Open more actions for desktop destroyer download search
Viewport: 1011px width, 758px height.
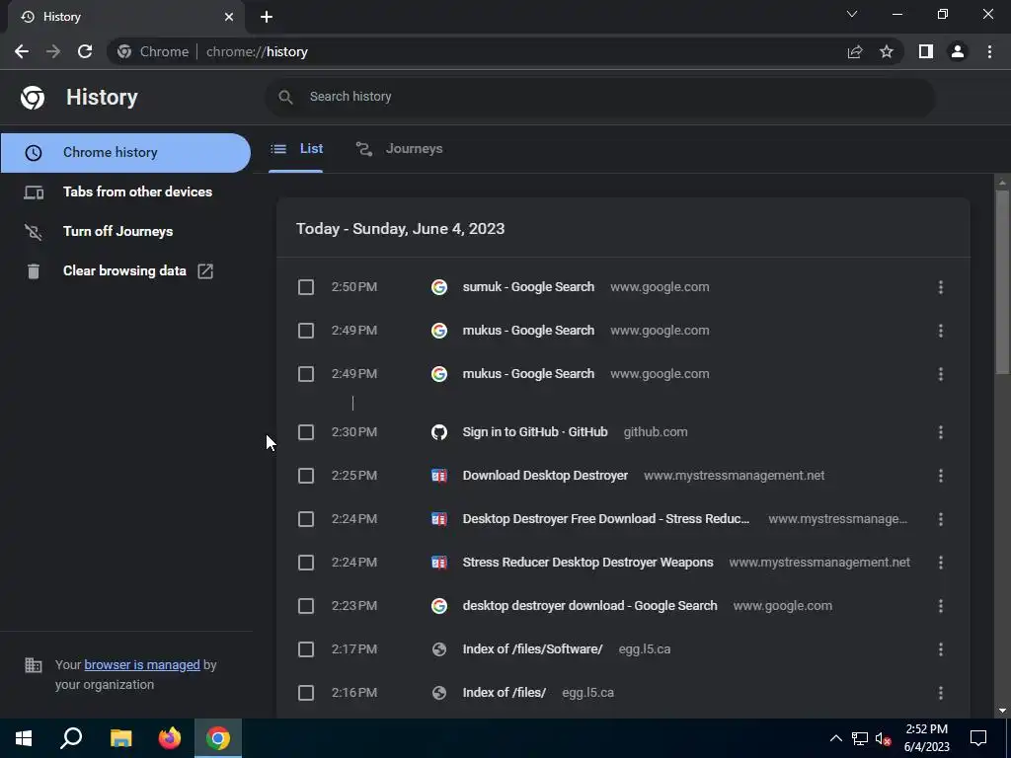(x=941, y=606)
